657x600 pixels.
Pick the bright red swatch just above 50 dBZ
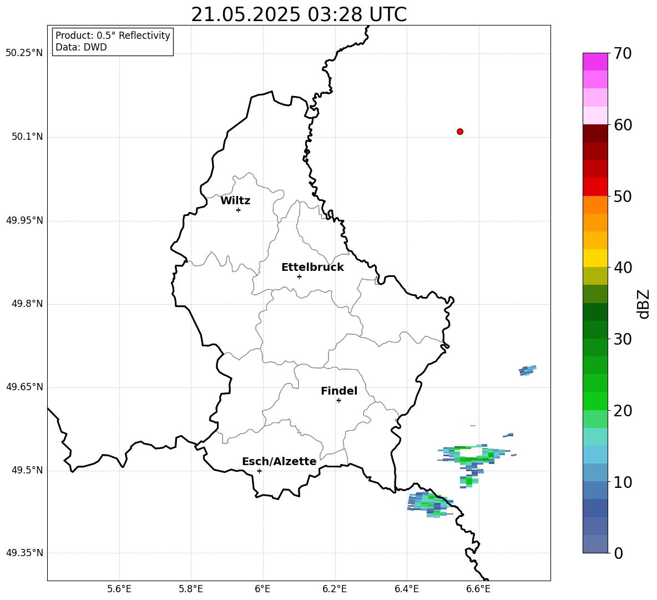(x=595, y=187)
